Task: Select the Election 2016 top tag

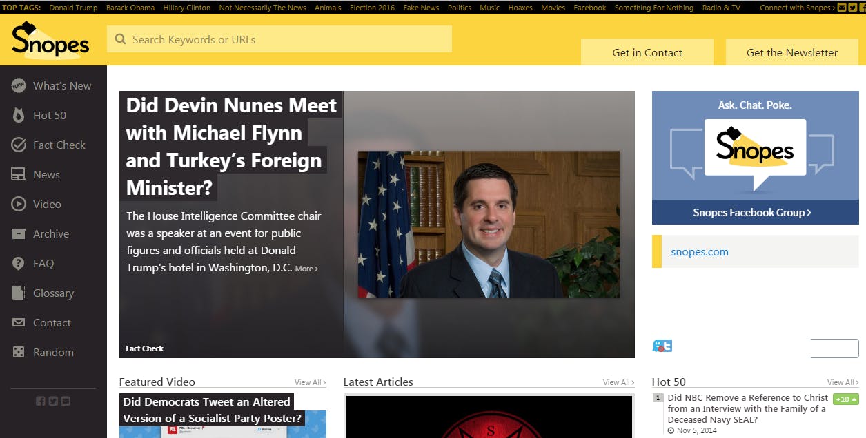Action: pyautogui.click(x=372, y=8)
